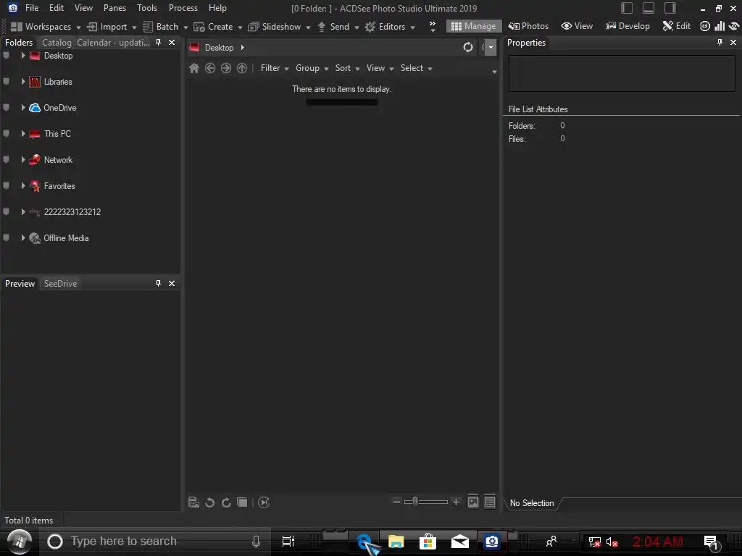Screen dimensions: 742x556
Task: Toggle Easy-Select marker for Desktop folder
Action: click(6, 55)
